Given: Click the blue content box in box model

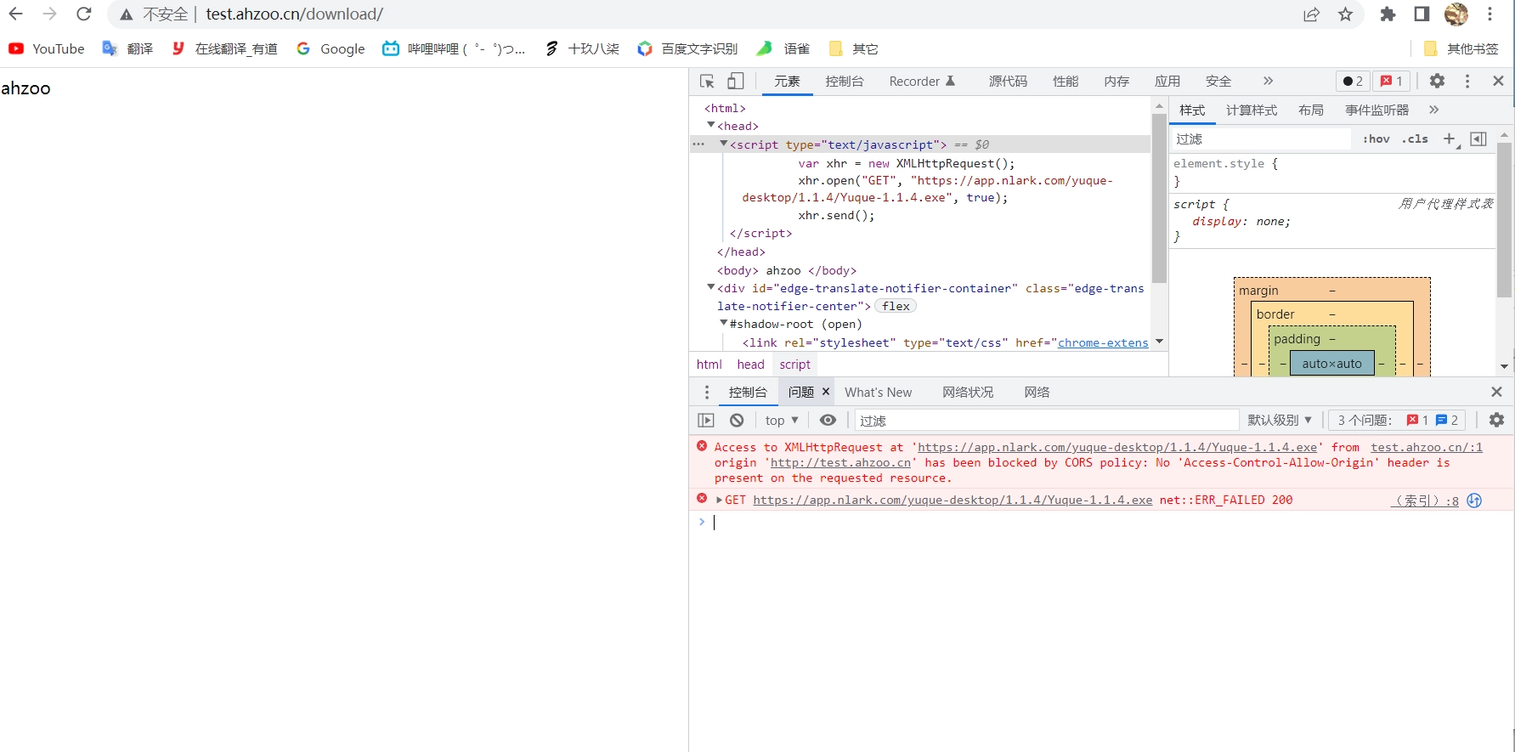Looking at the screenshot, I should [x=1331, y=364].
